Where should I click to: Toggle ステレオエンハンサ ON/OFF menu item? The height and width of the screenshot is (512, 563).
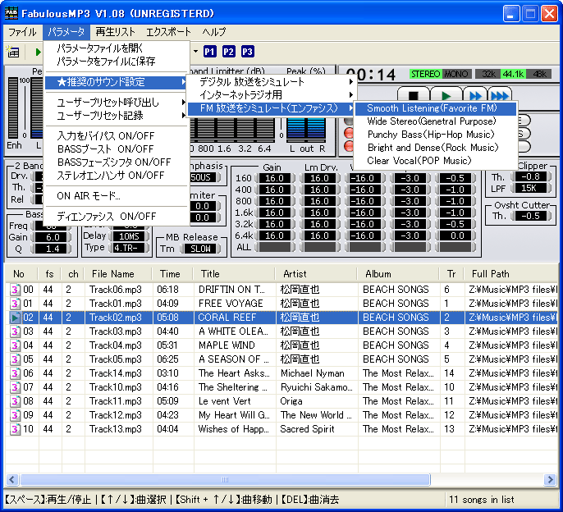coord(117,176)
